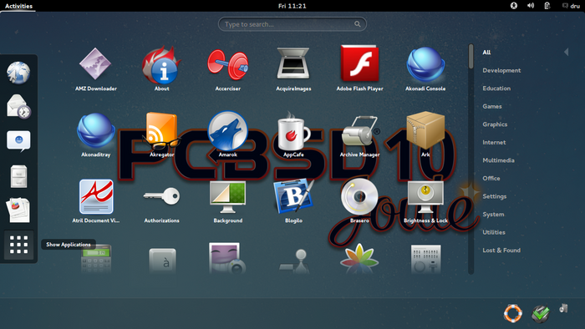Open Akregator feed reader icon
This screenshot has height=329, width=585.
coord(161,130)
